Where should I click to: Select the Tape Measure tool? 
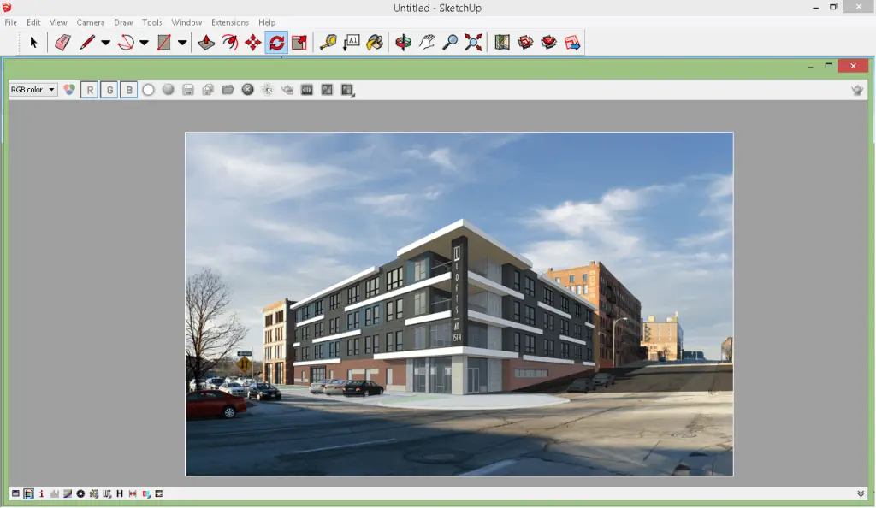click(328, 41)
